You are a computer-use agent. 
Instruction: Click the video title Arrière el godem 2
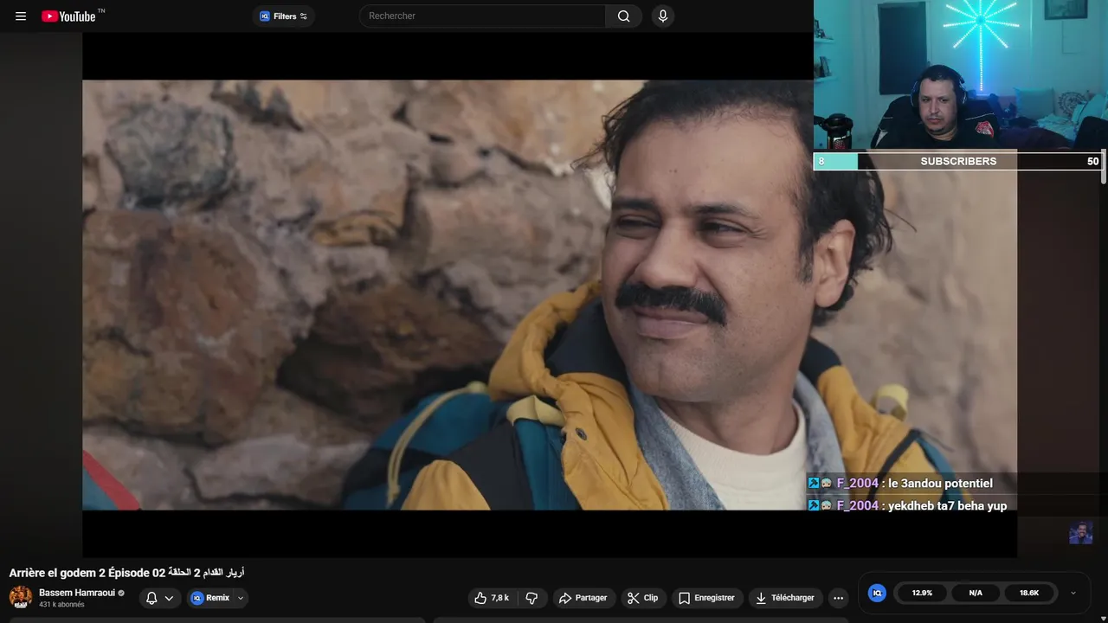click(126, 573)
